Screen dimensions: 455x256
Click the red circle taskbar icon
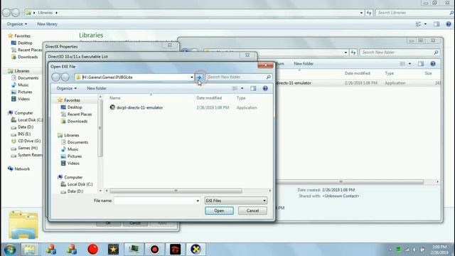point(93,250)
